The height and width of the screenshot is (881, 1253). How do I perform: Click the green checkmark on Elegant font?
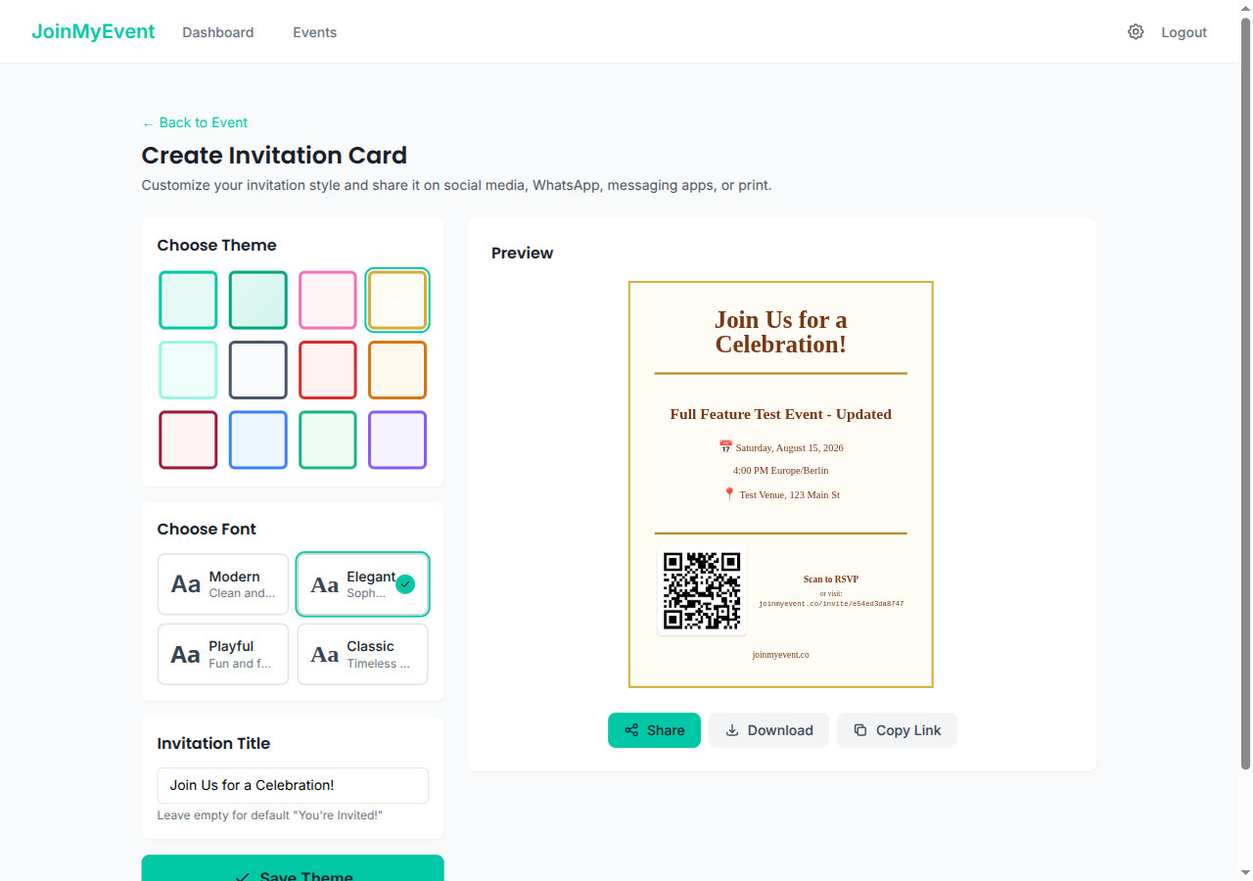click(x=405, y=584)
